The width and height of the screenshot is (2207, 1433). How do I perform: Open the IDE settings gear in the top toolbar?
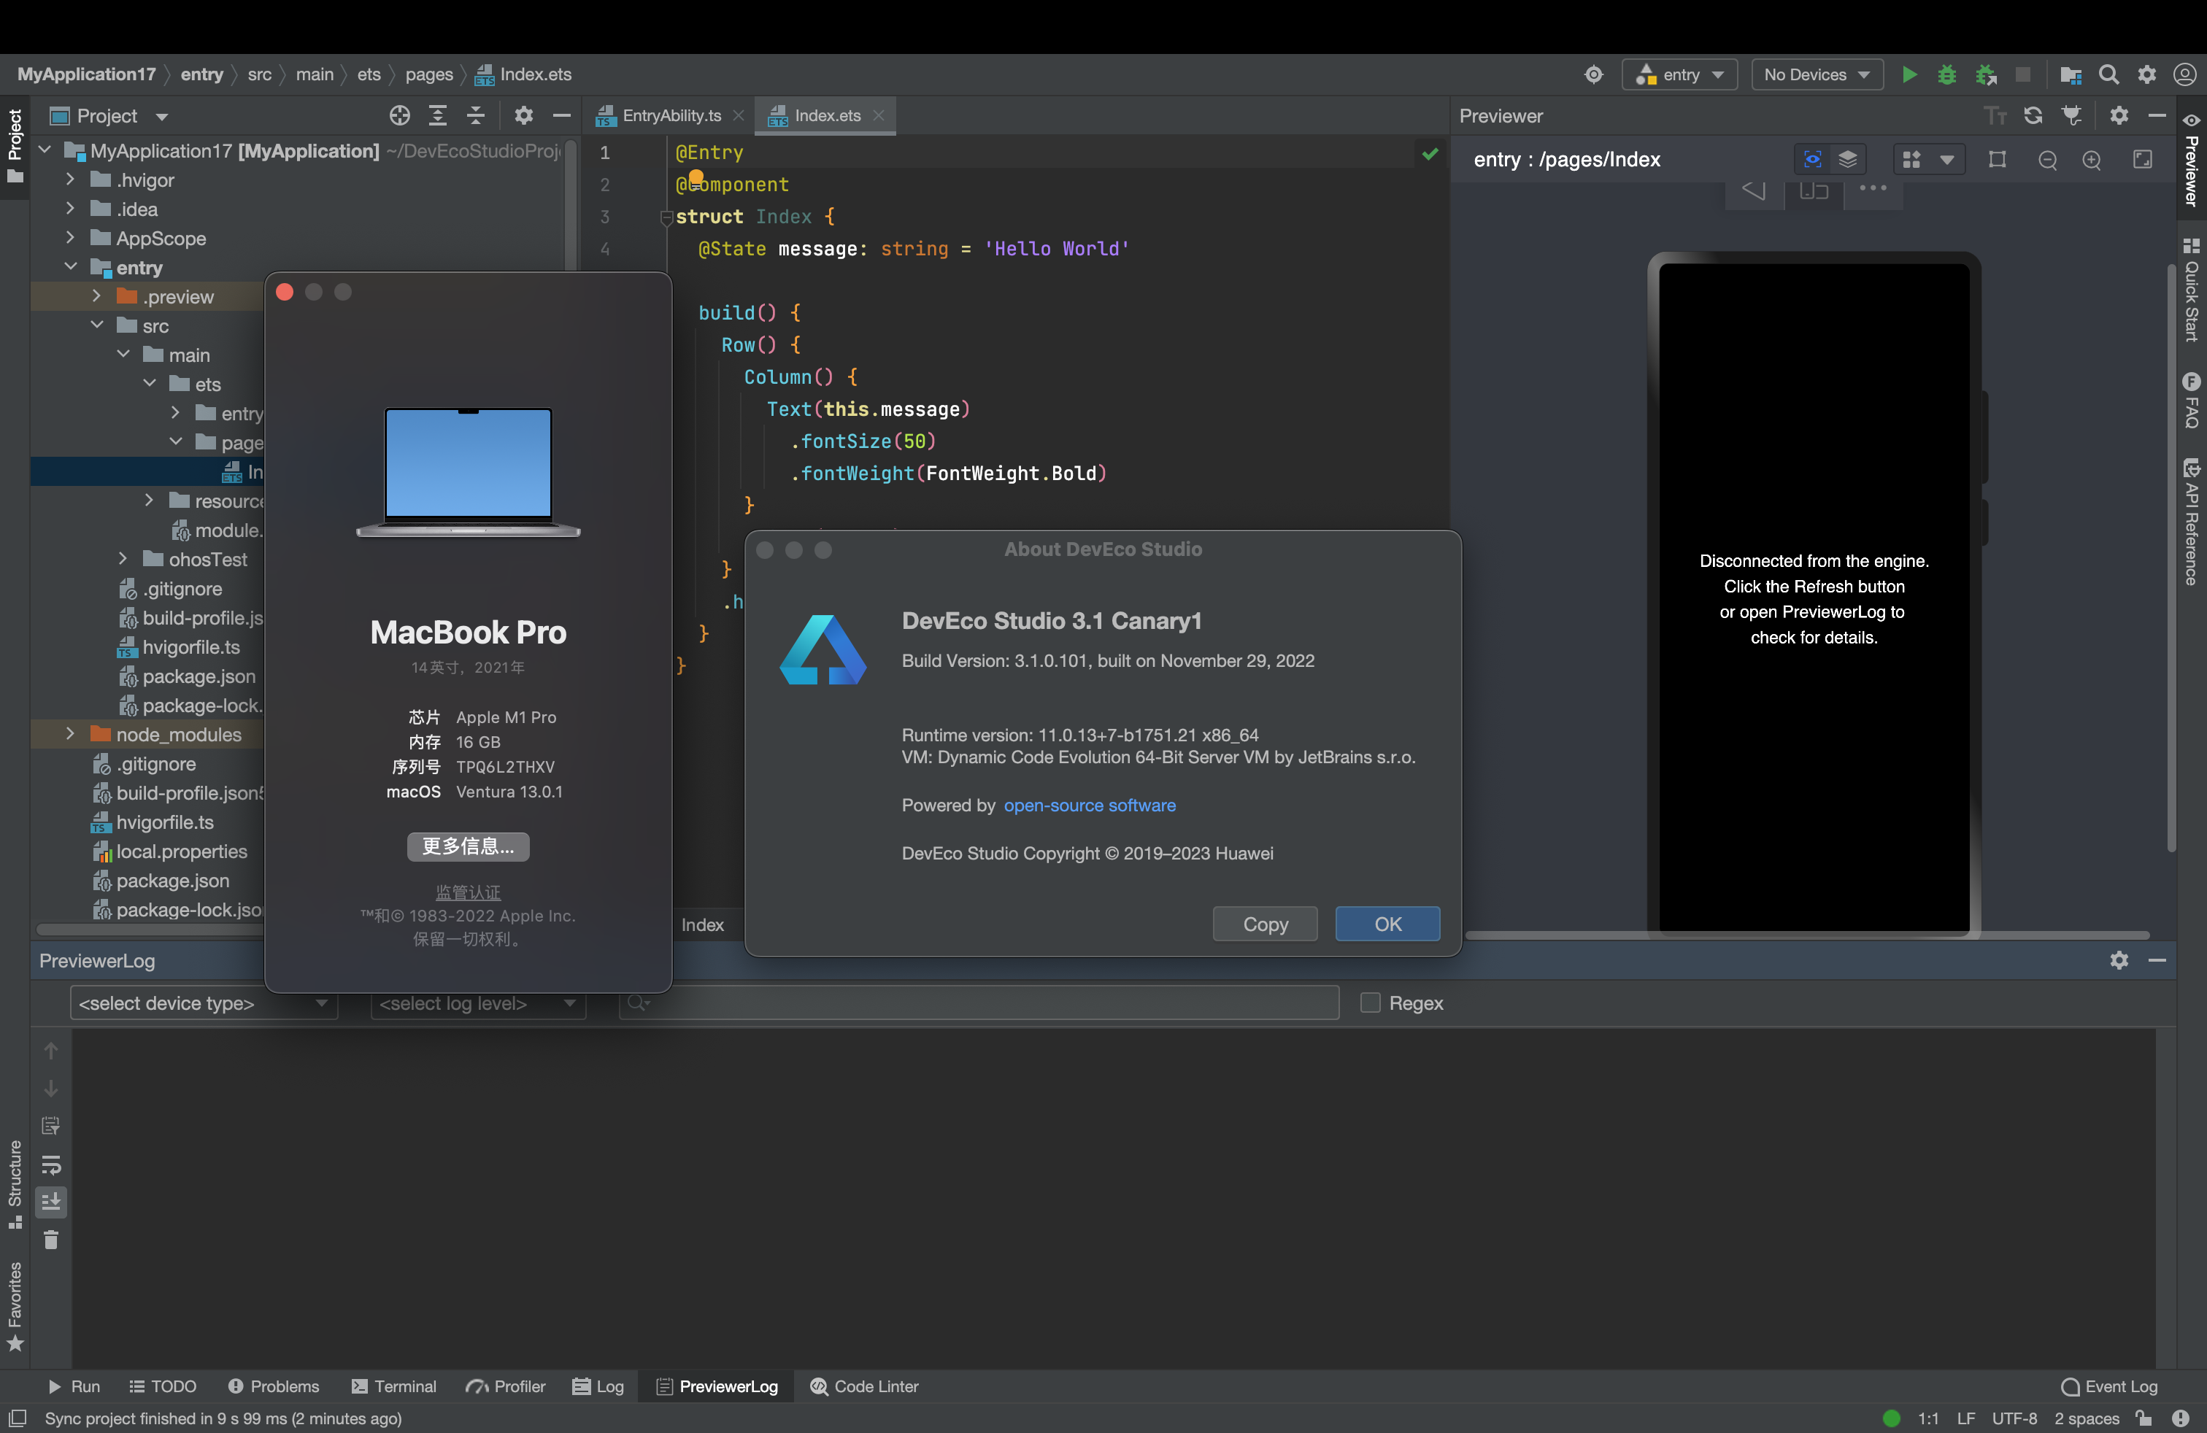(x=2146, y=74)
